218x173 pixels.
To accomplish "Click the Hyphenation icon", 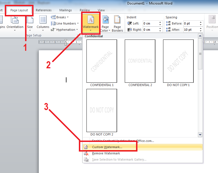I will click(x=53, y=30).
